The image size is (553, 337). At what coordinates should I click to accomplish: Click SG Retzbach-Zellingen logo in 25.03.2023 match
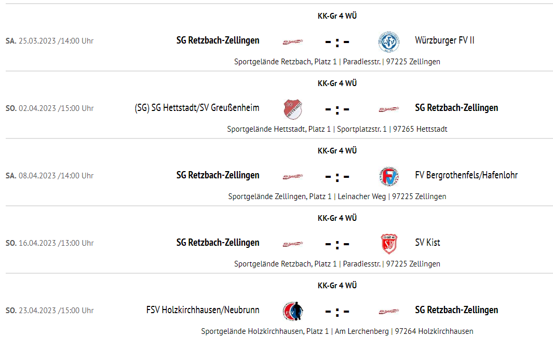[x=293, y=42]
